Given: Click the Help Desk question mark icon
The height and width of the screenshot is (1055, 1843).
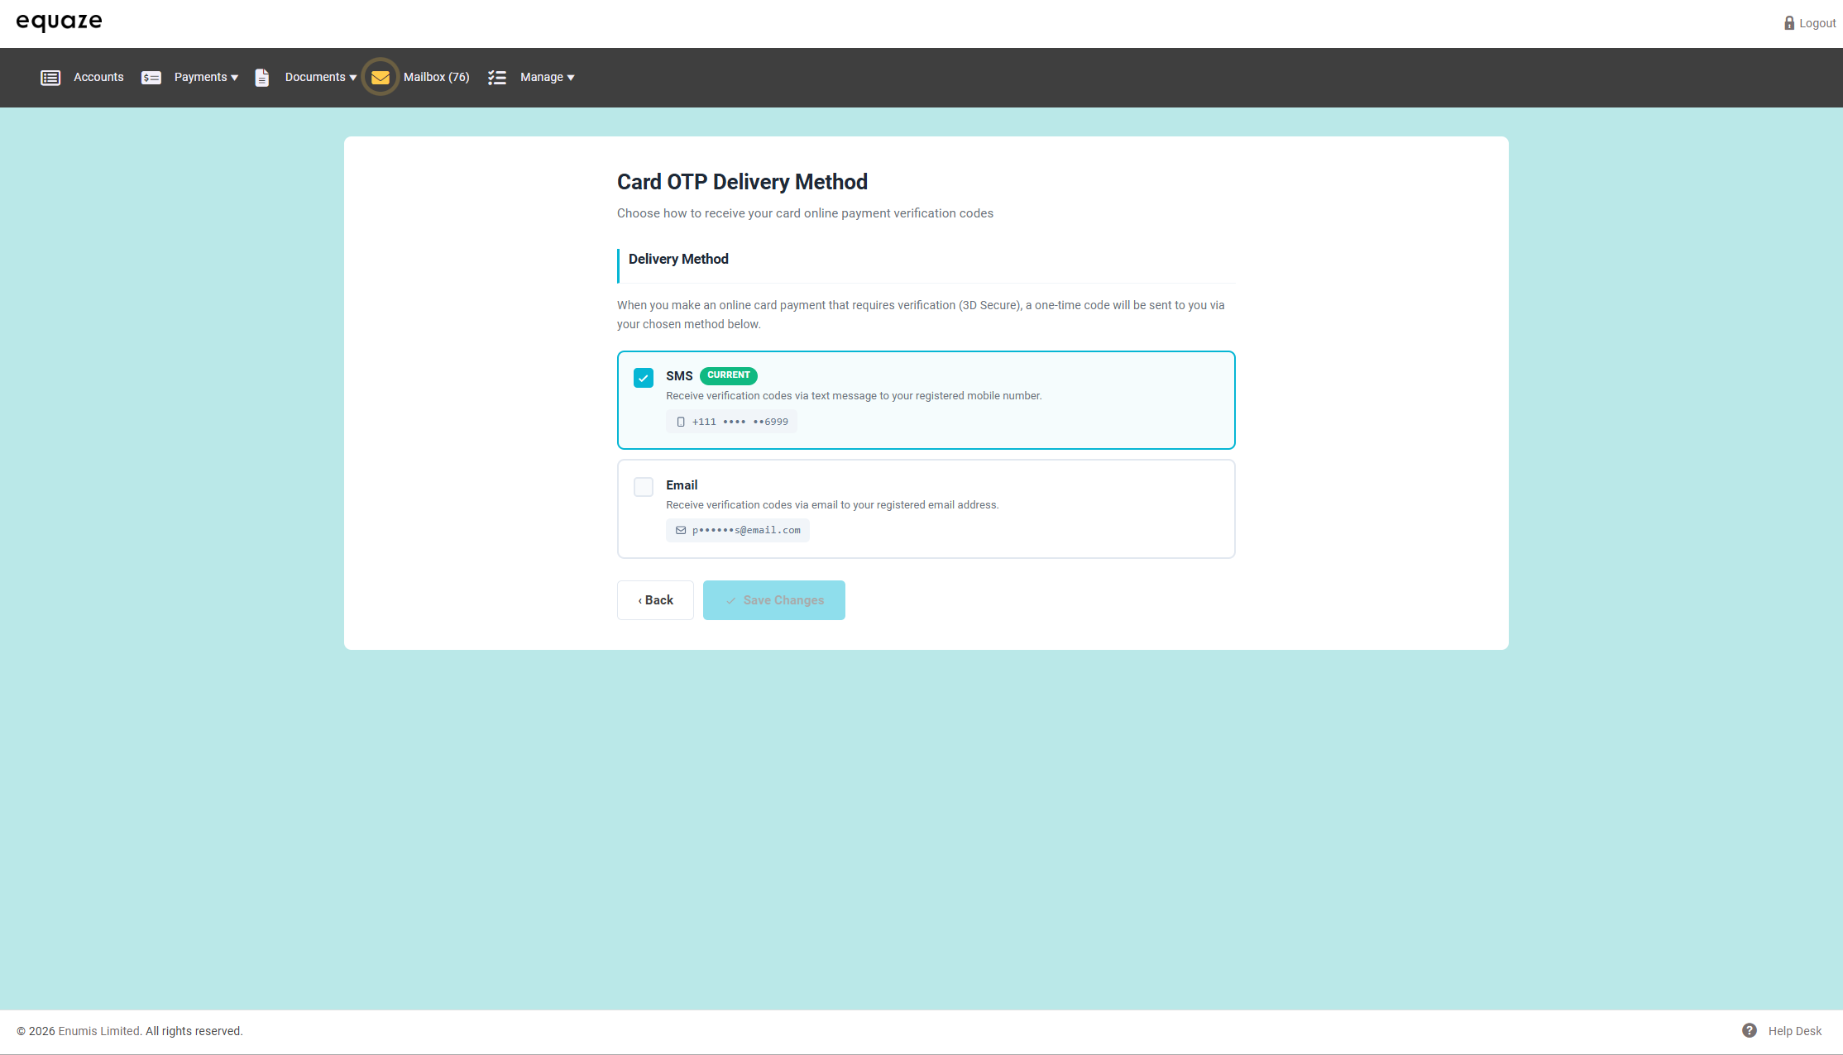Looking at the screenshot, I should coord(1750,1030).
